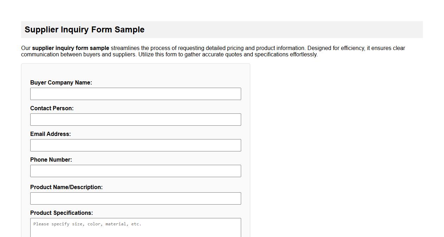Click the white page area beside the form
444x237 pixels.
334,141
